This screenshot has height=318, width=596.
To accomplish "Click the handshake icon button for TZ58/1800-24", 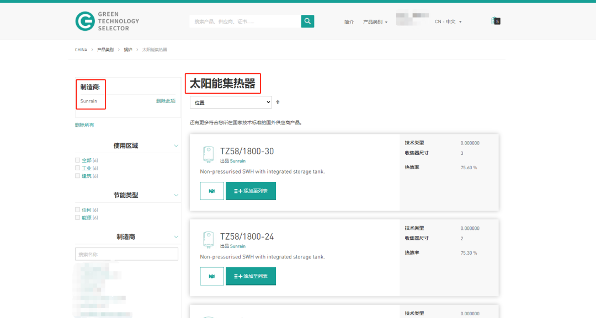I will [x=212, y=276].
